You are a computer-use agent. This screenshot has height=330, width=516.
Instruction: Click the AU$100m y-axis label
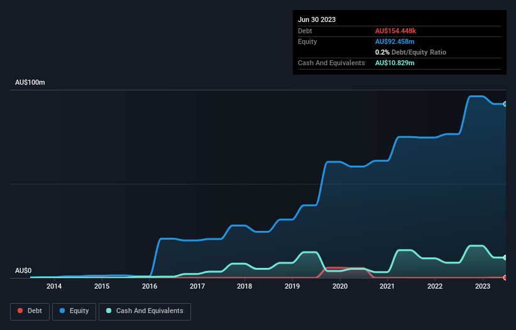(x=30, y=82)
